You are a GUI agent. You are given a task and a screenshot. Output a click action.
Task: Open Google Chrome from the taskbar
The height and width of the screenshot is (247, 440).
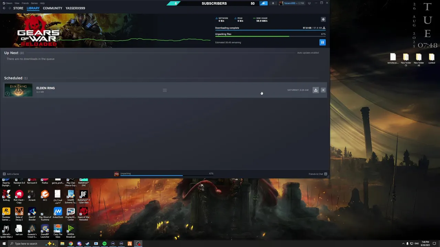point(71,244)
